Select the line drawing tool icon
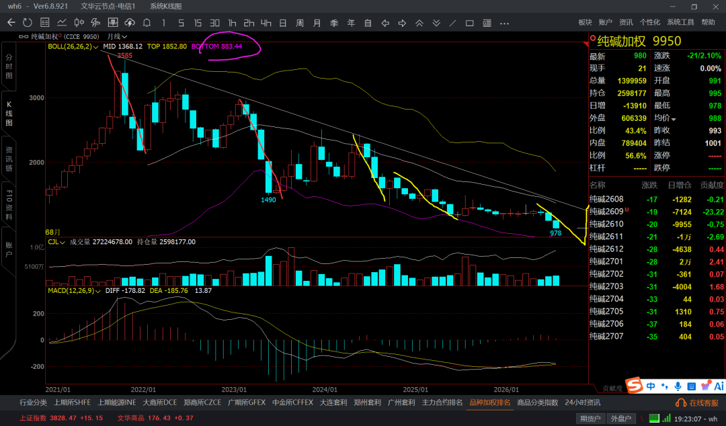This screenshot has height=426, width=726. pos(453,23)
